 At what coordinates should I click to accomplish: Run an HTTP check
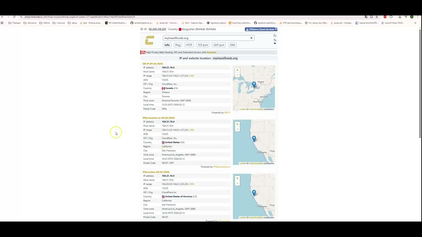pos(189,45)
